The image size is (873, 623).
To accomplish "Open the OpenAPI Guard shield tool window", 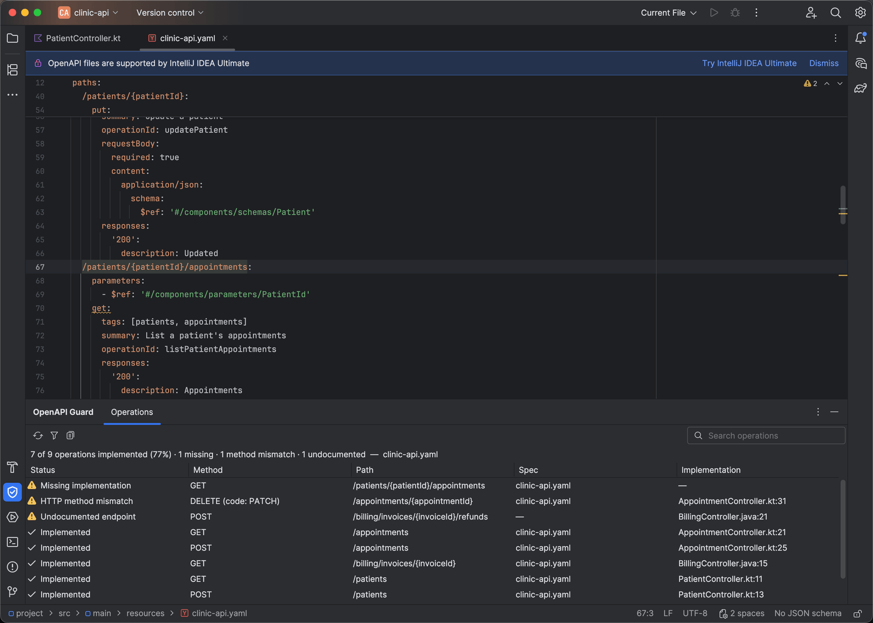I will coord(13,492).
